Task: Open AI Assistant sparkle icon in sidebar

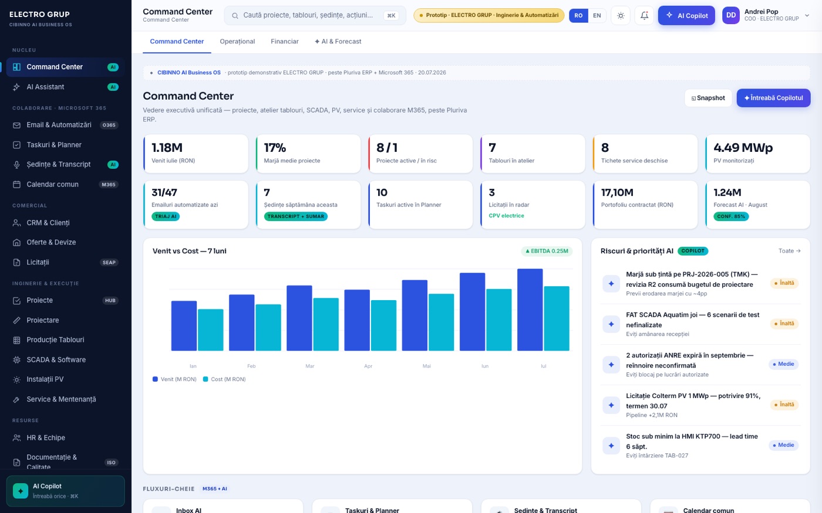Action: coord(16,87)
